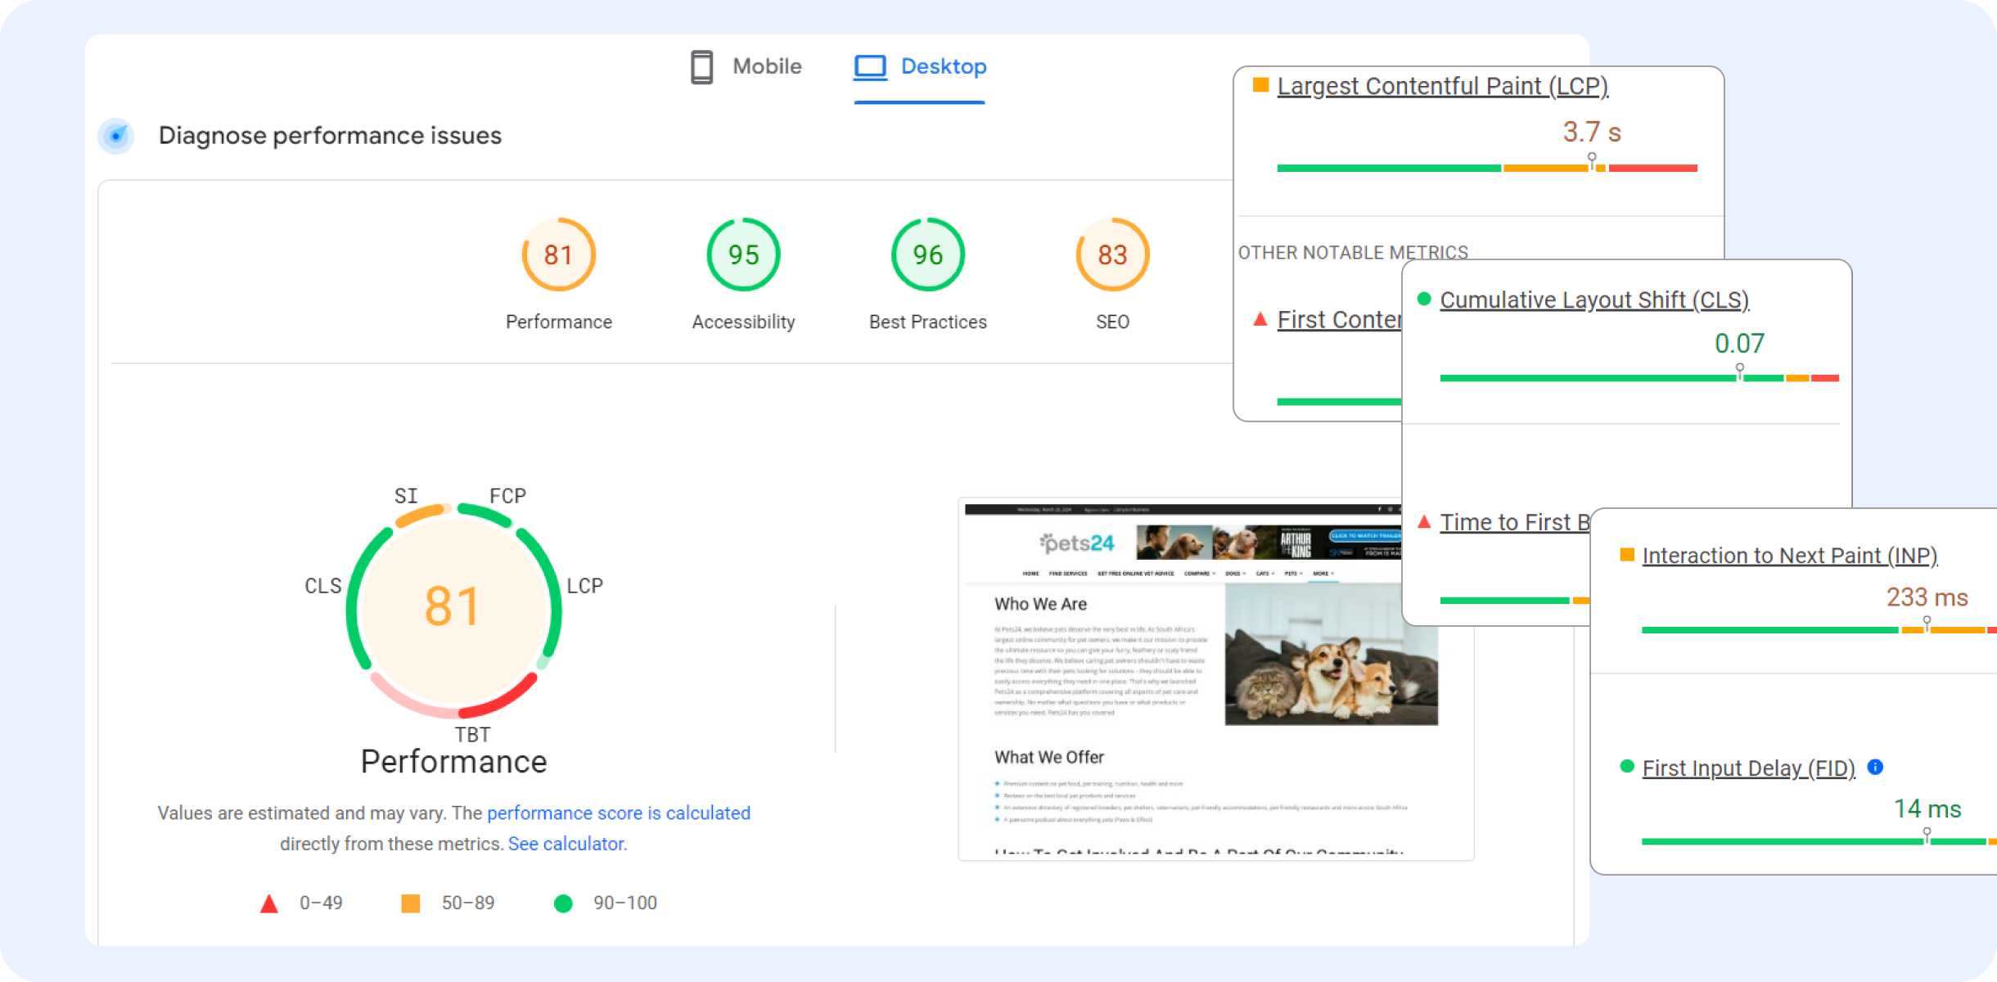This screenshot has width=1997, height=982.
Task: Click the First Input Delay info icon
Action: pos(1875,767)
